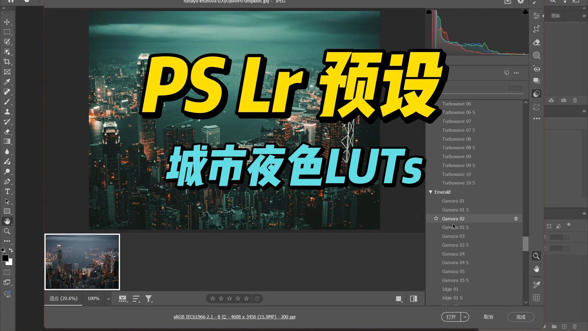This screenshot has width=588, height=331.
Task: Select the Blur tool
Action: (x=7, y=151)
